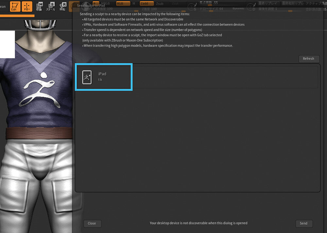Click the 'VPNs, Hardware and Software Firewalls' bullet

pyautogui.click(x=163, y=24)
